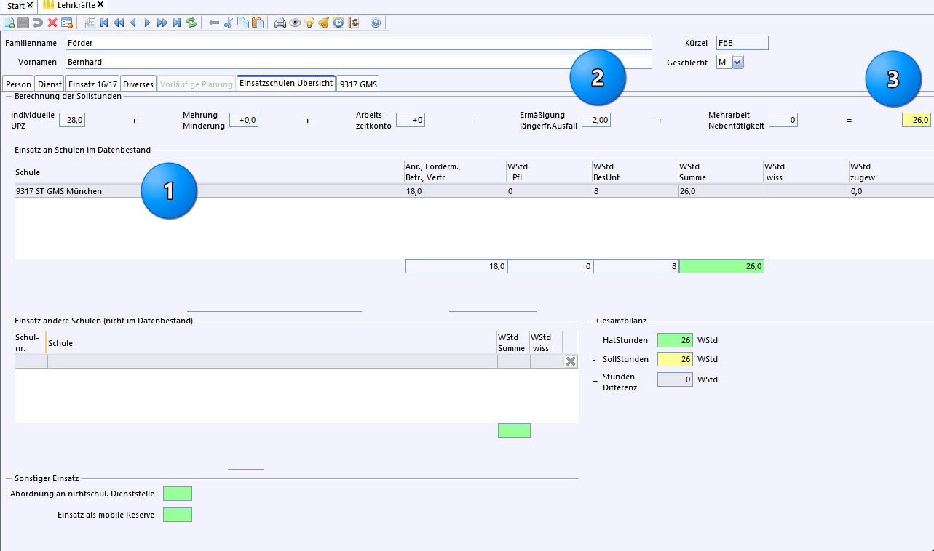Image resolution: width=934 pixels, height=551 pixels.
Task: Select the 9317 ST GMS München row
Action: [474, 191]
